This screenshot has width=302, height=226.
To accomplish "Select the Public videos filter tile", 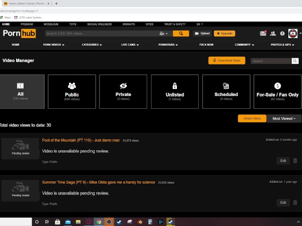I will pyautogui.click(x=72, y=91).
